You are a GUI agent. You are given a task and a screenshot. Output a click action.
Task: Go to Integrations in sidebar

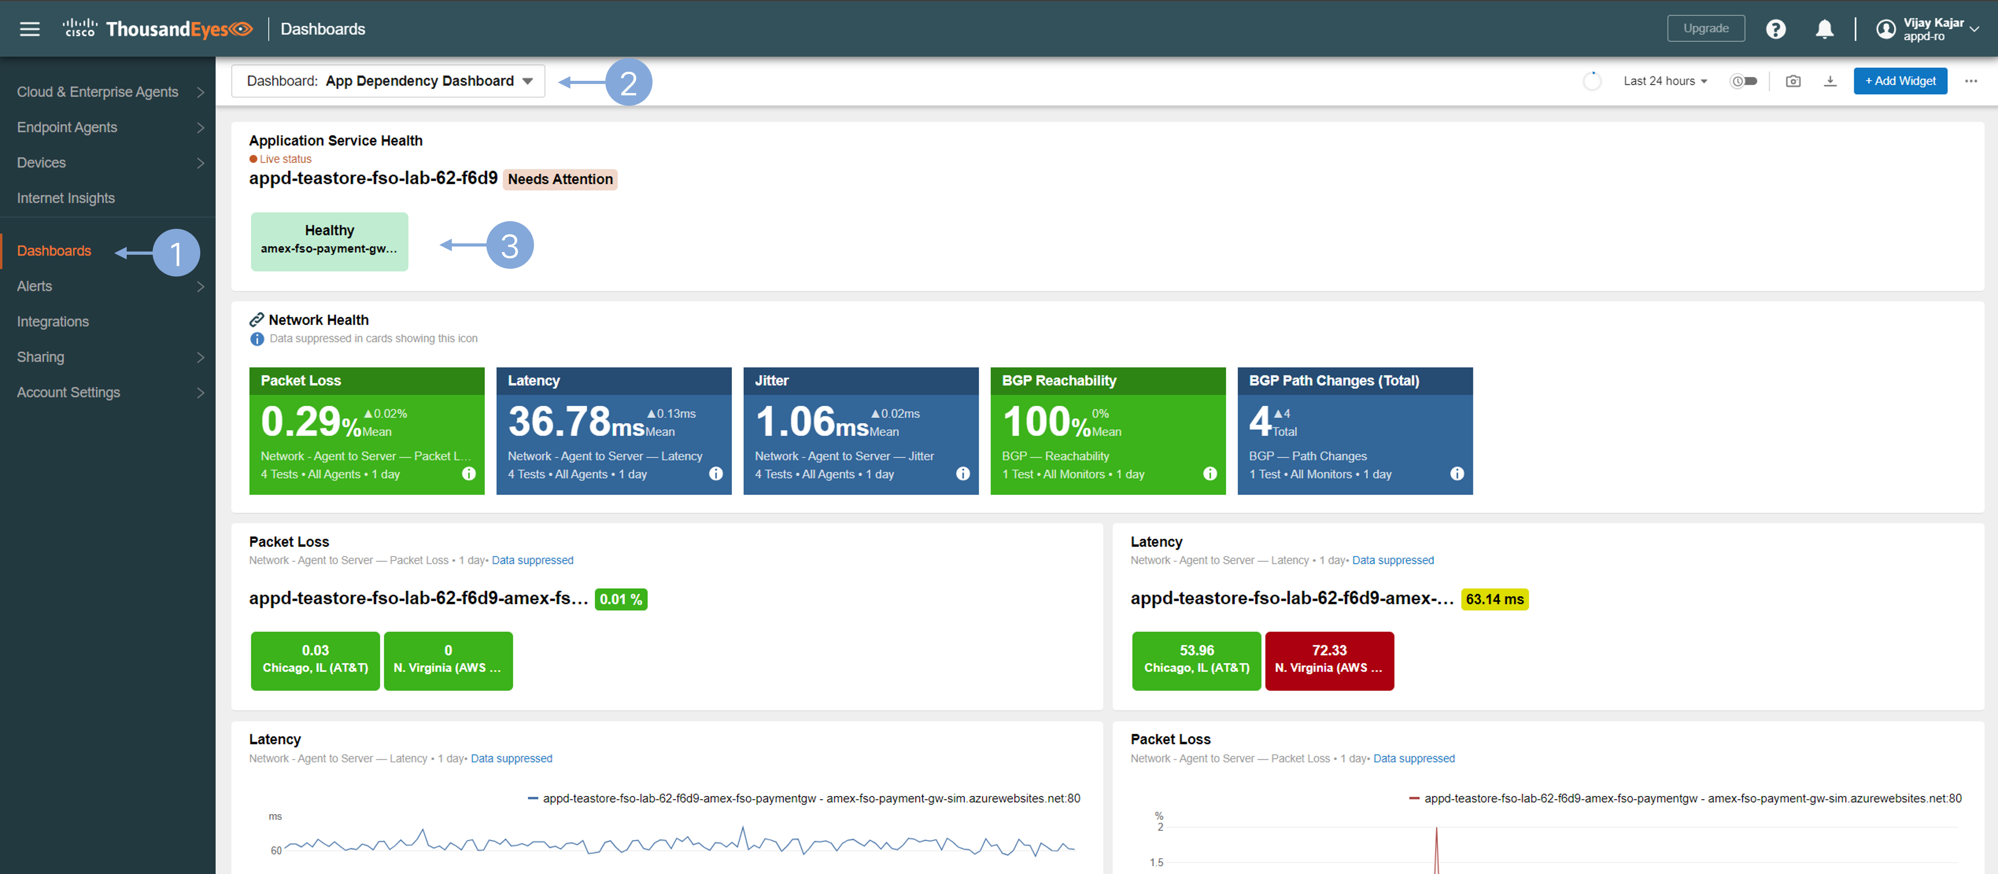pos(53,321)
